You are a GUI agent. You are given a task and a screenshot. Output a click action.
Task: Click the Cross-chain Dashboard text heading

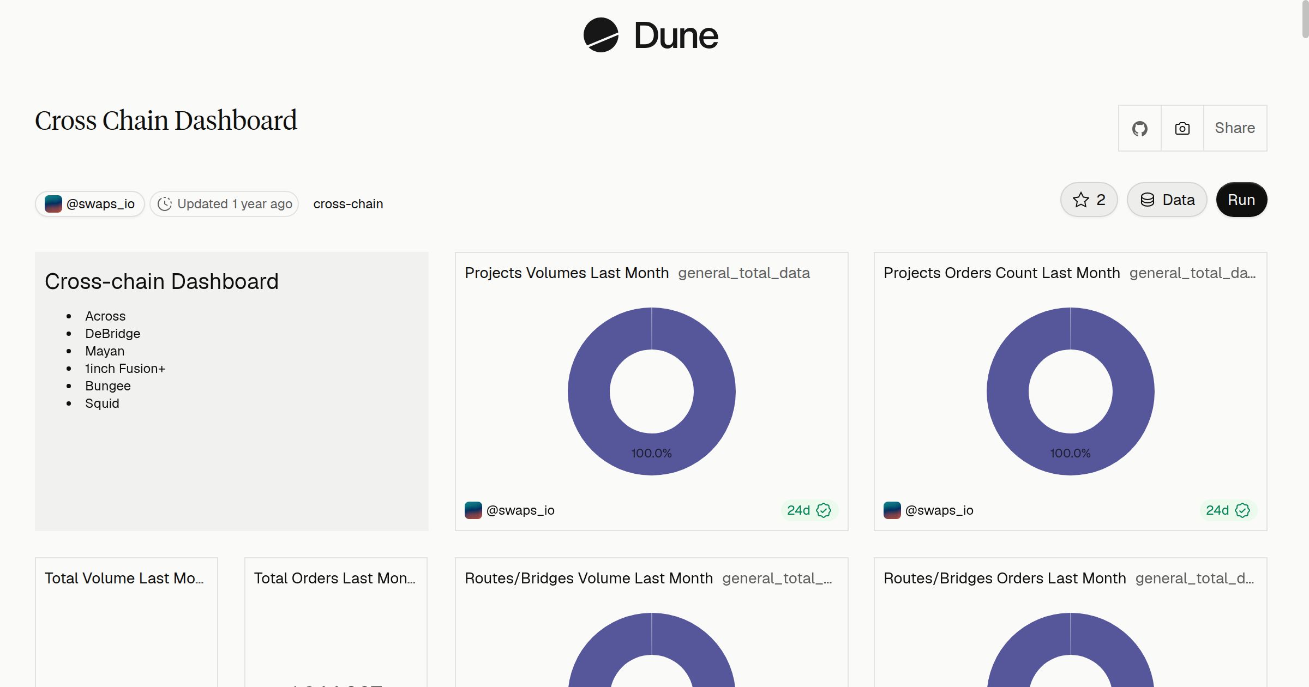tap(161, 281)
